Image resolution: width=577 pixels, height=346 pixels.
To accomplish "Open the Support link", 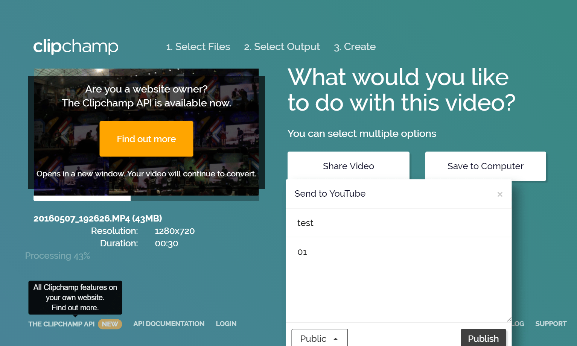I will click(x=551, y=324).
